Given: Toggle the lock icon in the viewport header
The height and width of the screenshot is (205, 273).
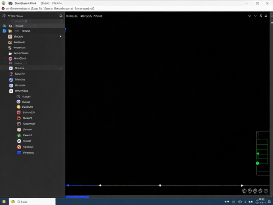Looking at the screenshot, I should click(266, 16).
